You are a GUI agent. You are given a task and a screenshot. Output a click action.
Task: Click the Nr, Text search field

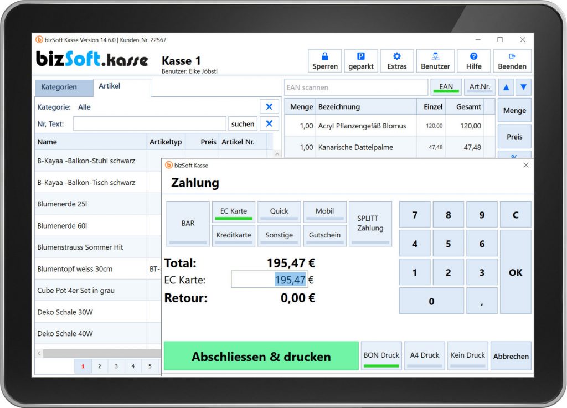click(150, 123)
